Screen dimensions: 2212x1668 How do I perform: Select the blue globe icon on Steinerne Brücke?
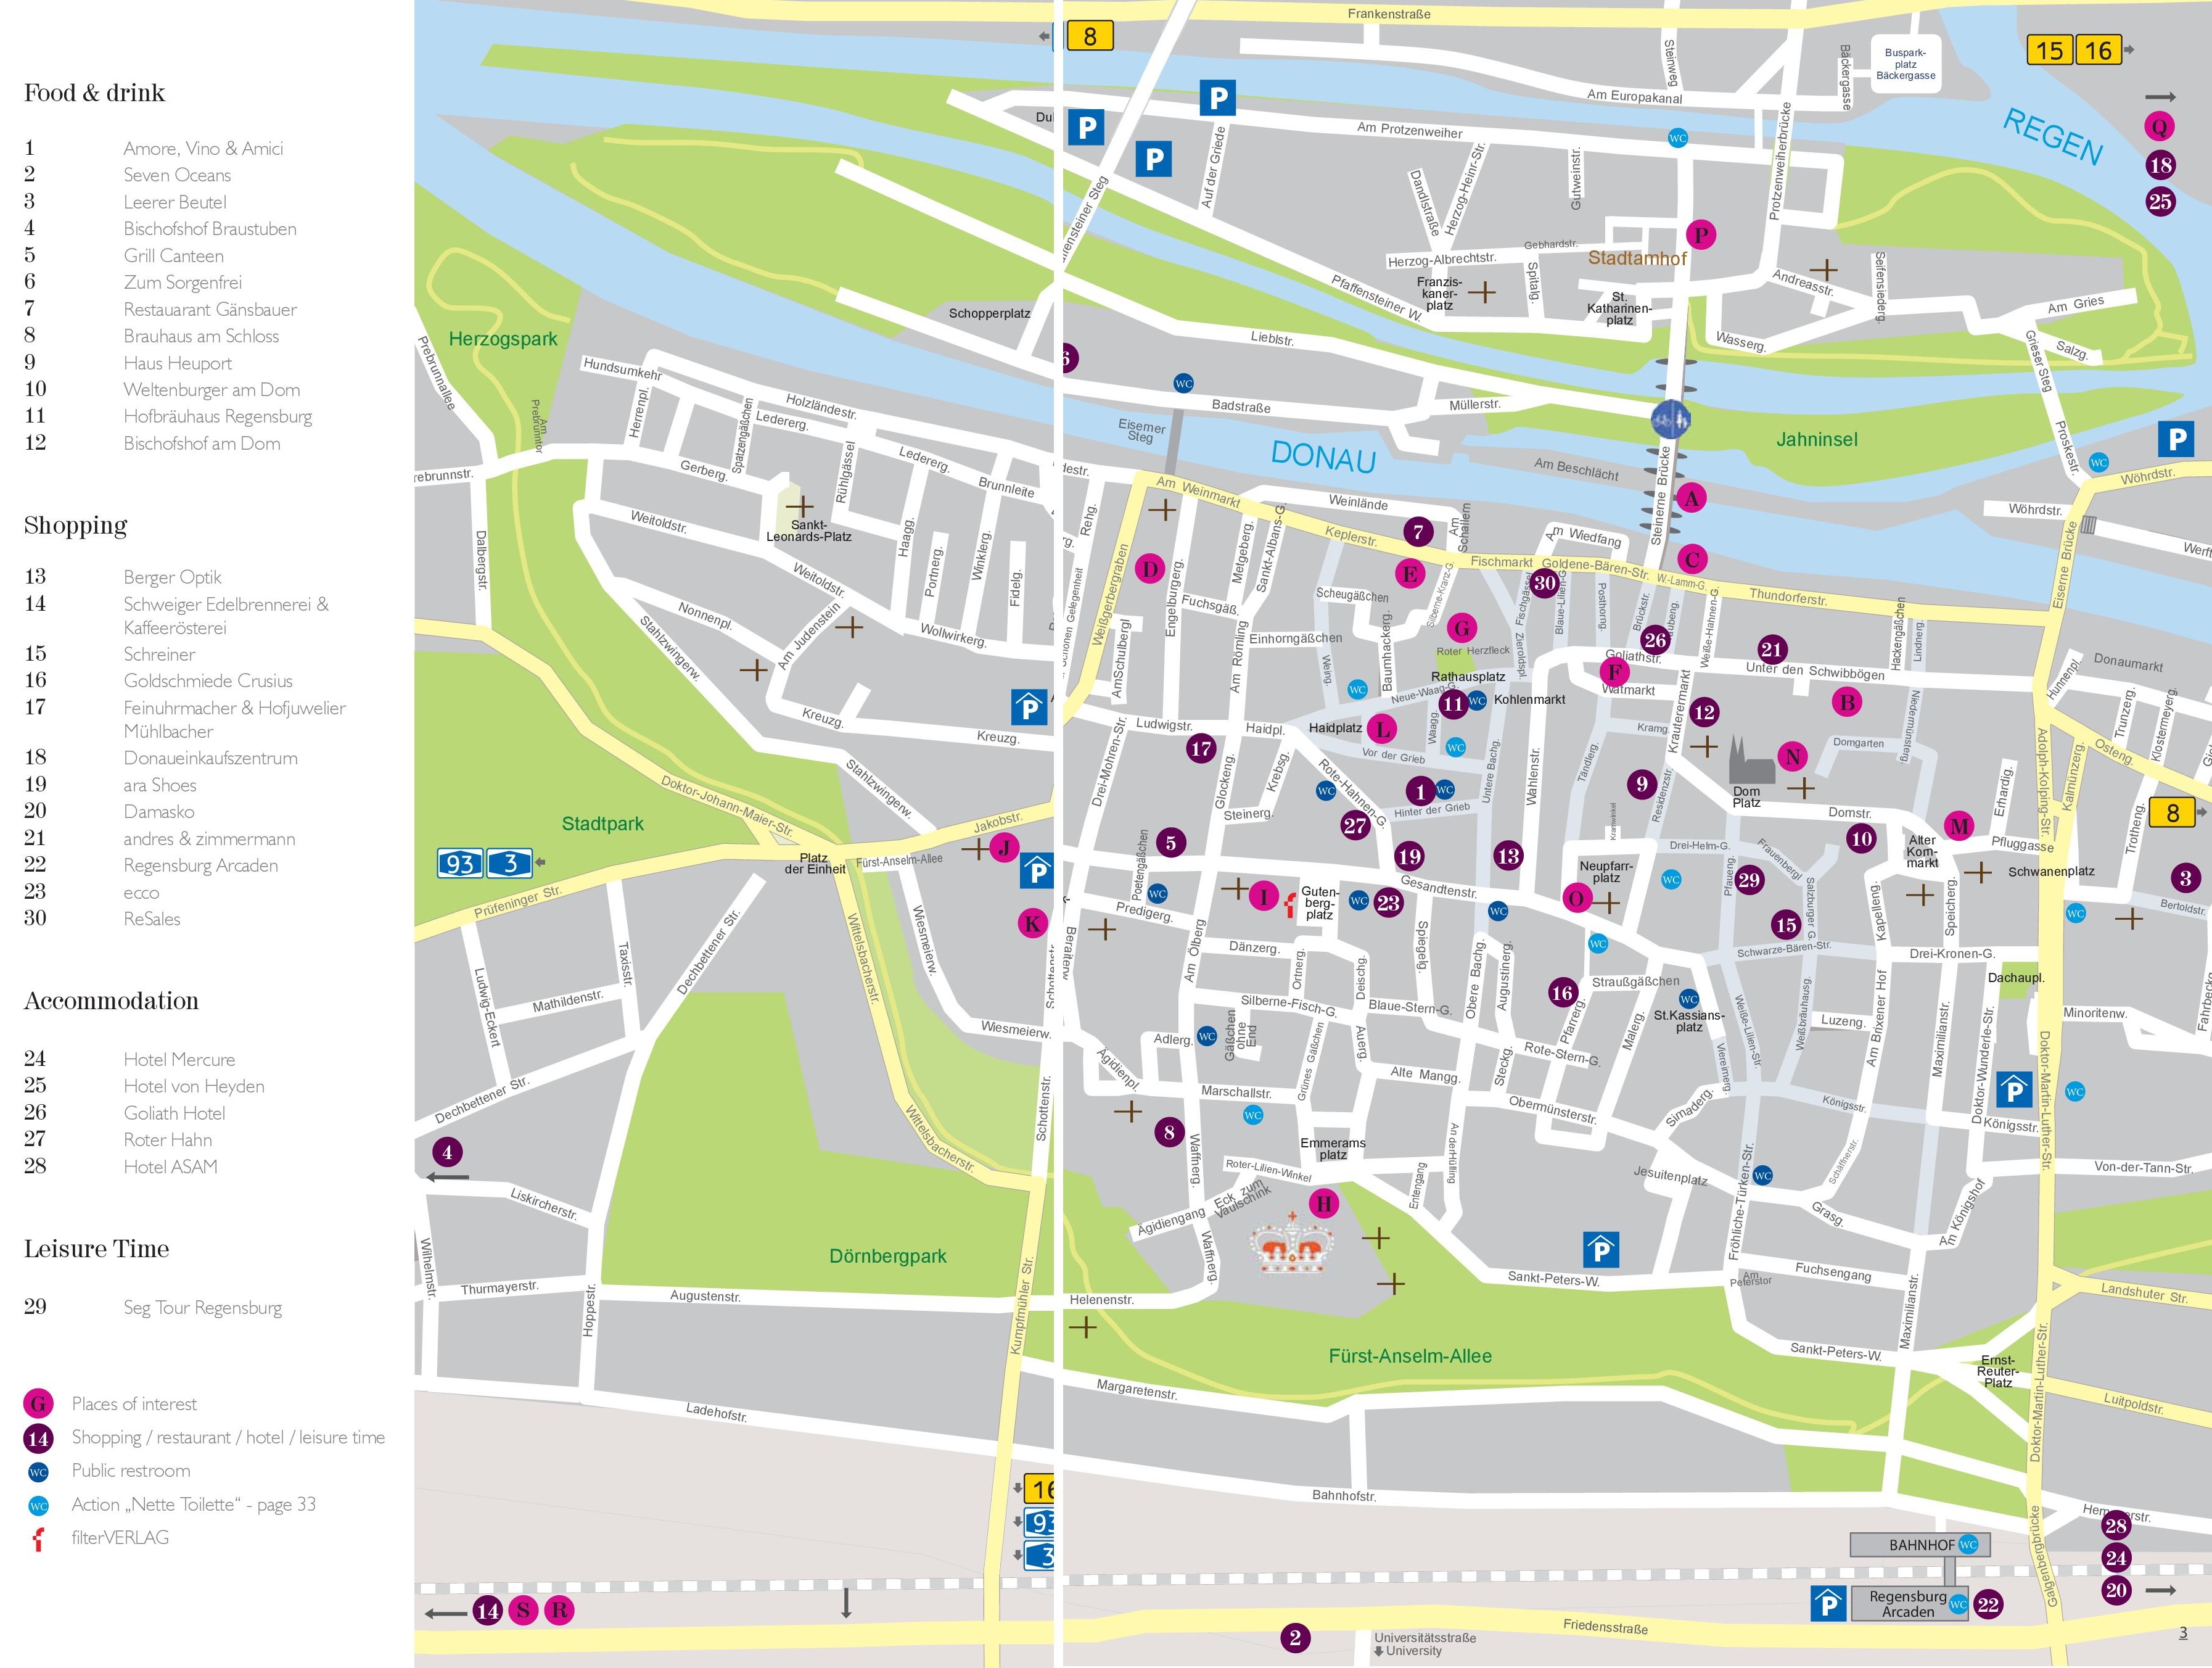click(1671, 418)
